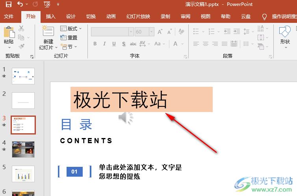Open the 审阅 tab
The width and height of the screenshot is (297, 196).
(186, 17)
